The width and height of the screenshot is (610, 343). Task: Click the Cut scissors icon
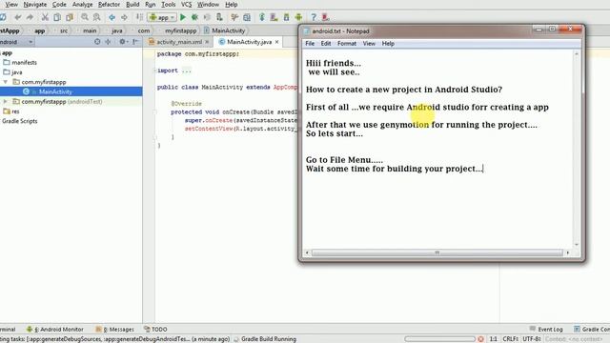45,17
